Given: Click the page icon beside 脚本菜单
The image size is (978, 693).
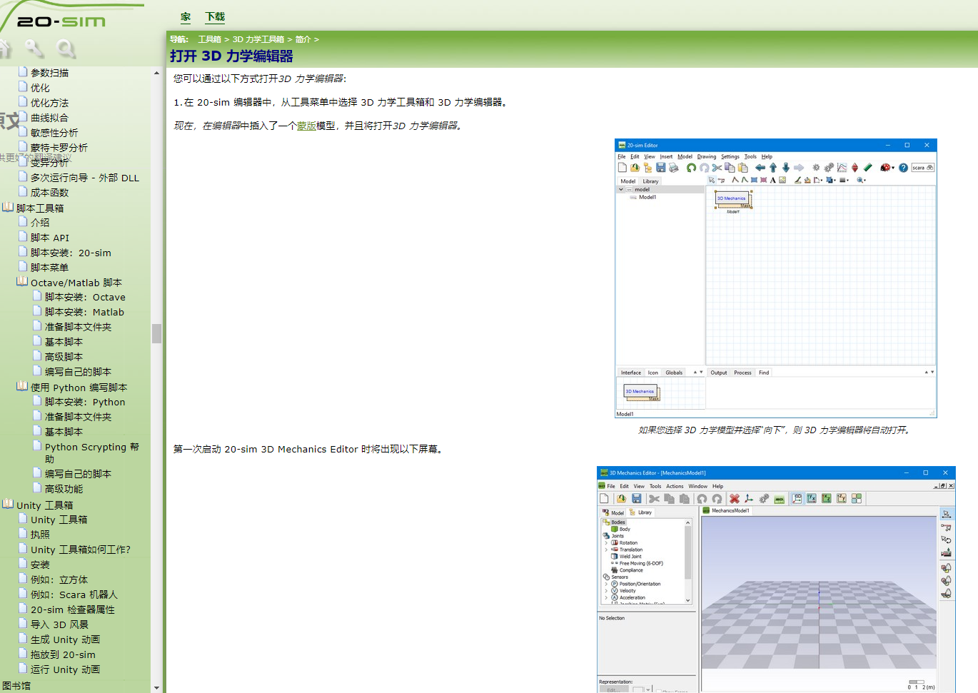Looking at the screenshot, I should coord(23,267).
